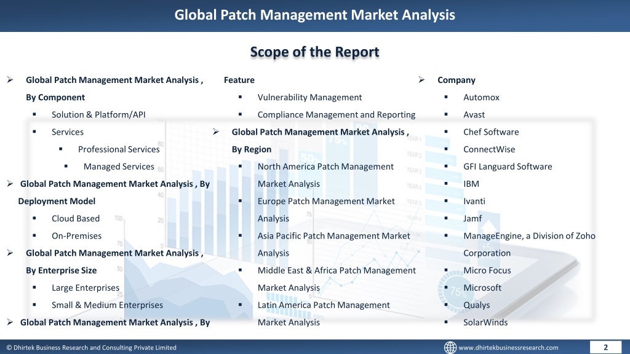
Task: Select GFI Languard Software entry
Action: point(508,166)
